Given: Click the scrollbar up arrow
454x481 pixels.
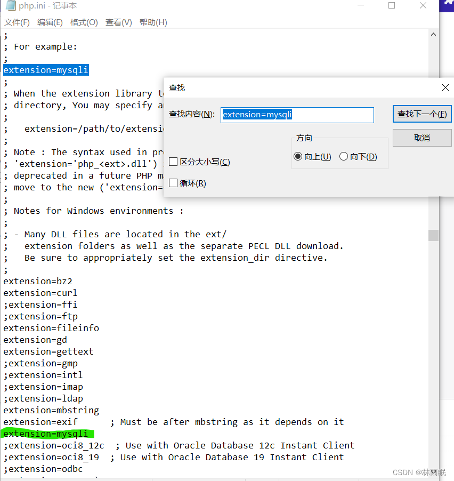Looking at the screenshot, I should click(433, 34).
